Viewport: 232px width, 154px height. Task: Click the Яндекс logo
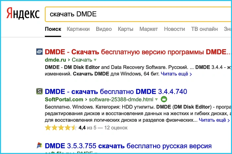23,14
